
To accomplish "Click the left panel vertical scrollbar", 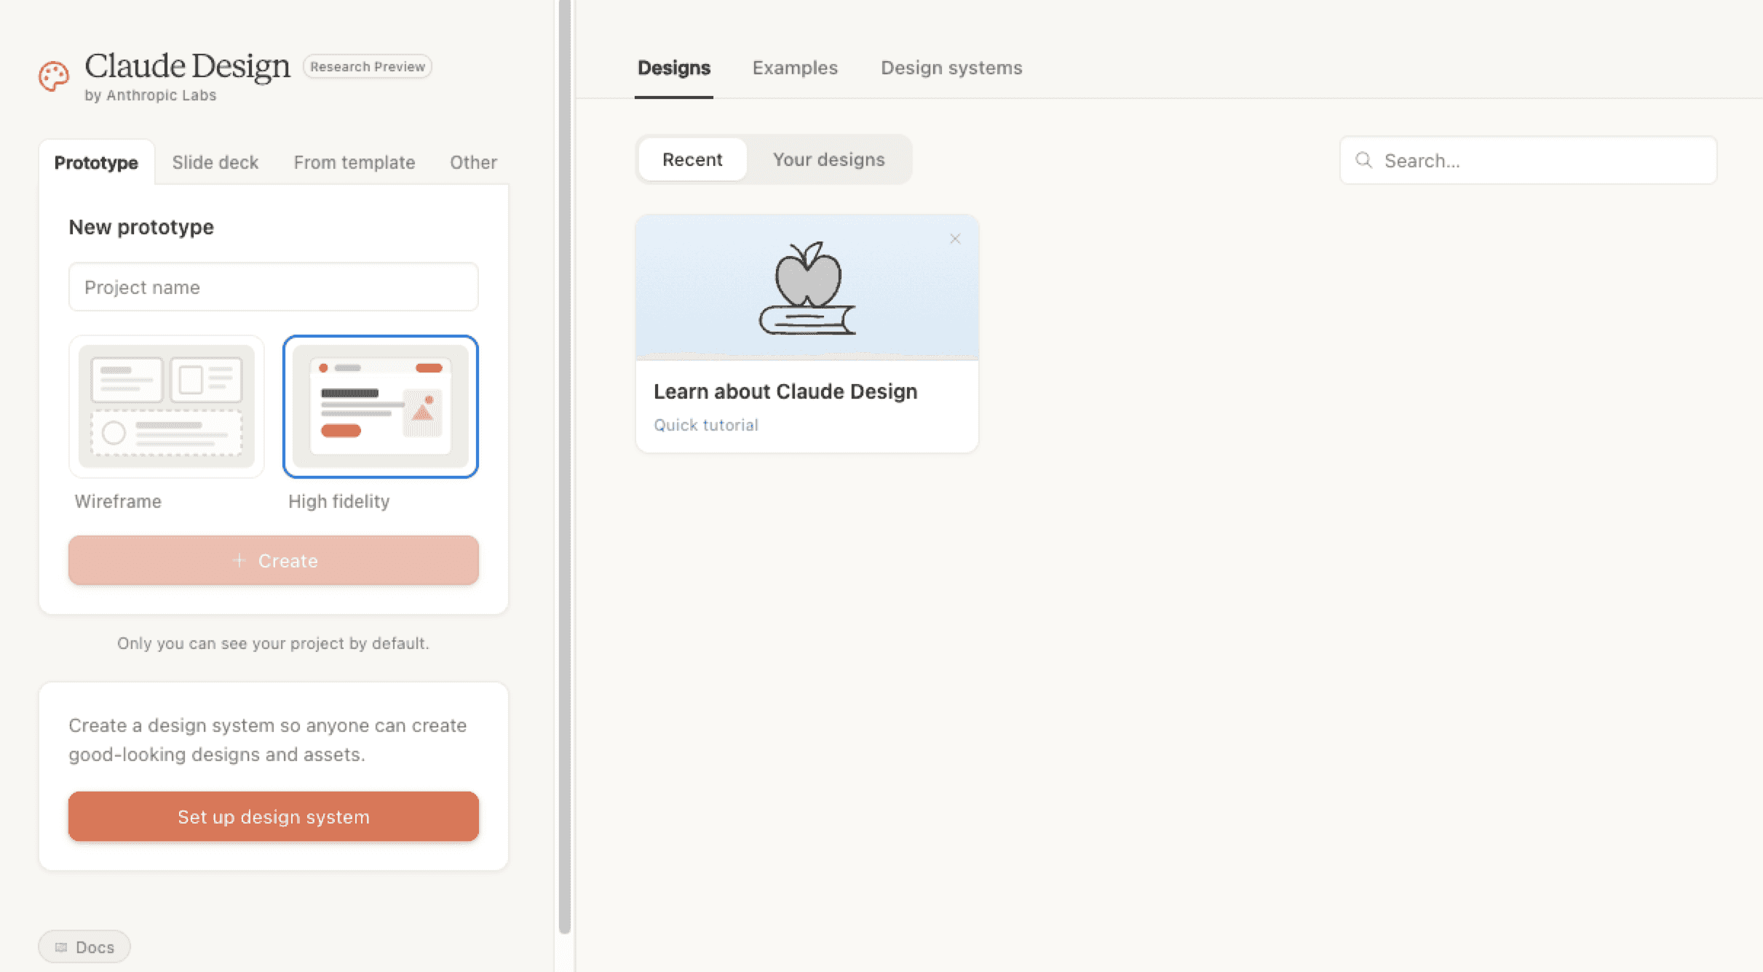I will 565,467.
